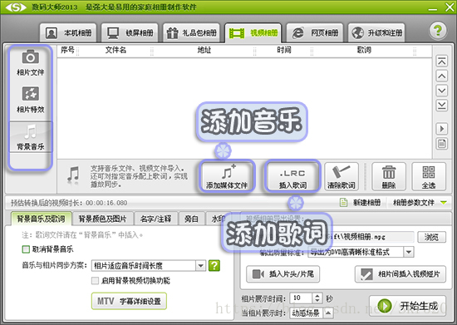Open the 背景颜色及图片 settings tab
Image resolution: width=457 pixels, height=325 pixels.
[102, 219]
